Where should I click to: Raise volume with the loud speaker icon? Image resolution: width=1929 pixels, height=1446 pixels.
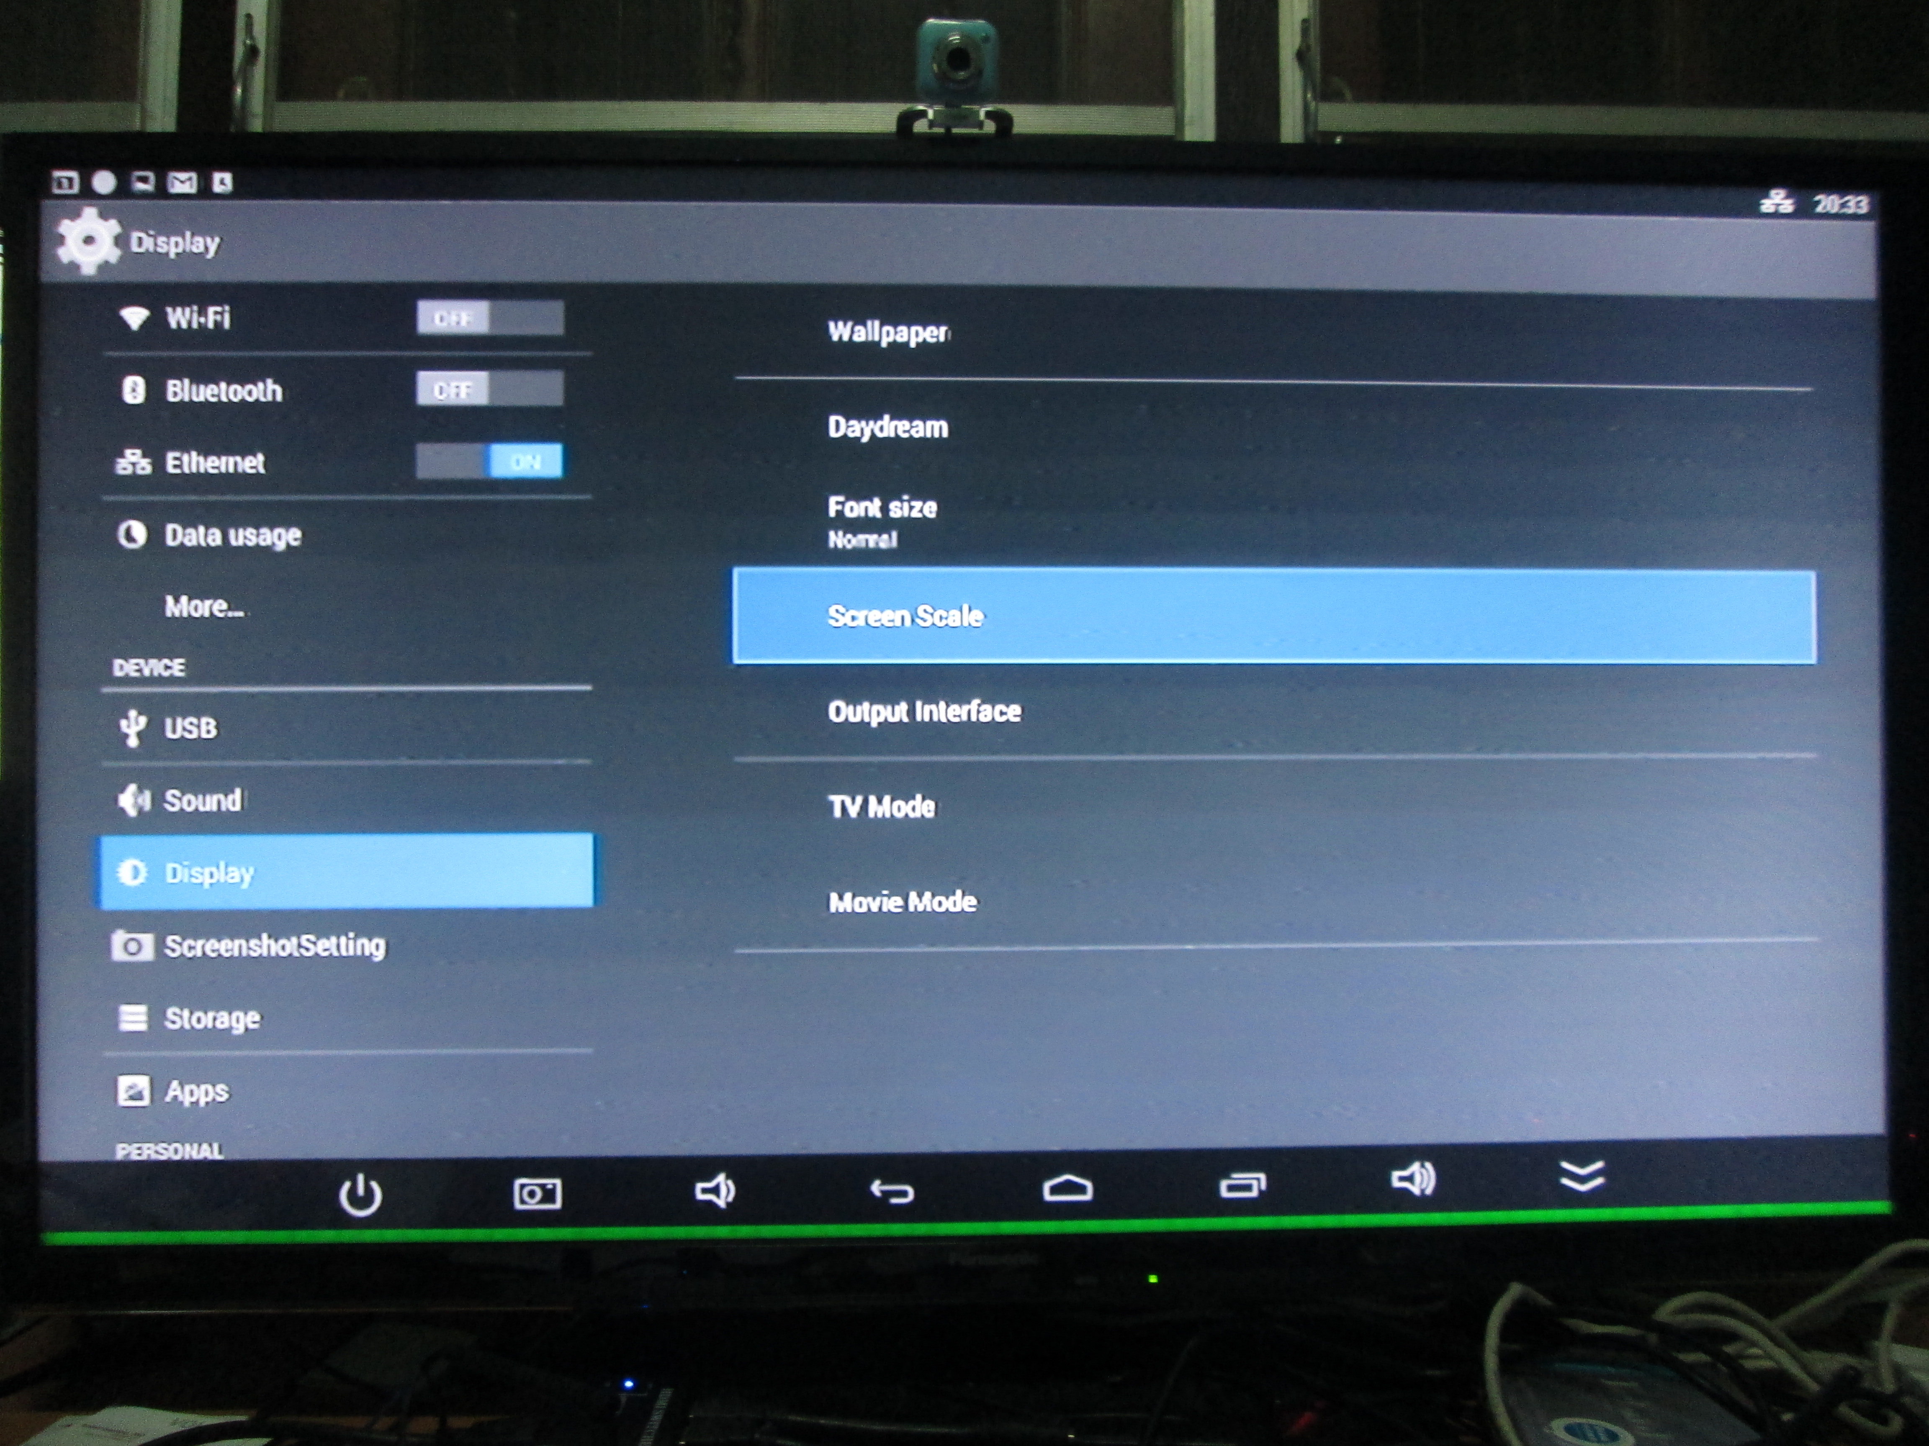coord(1413,1179)
